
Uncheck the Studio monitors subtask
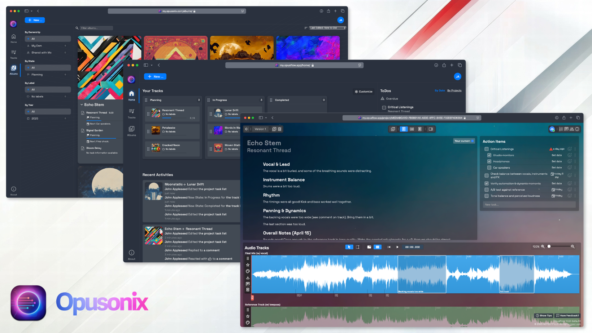489,155
